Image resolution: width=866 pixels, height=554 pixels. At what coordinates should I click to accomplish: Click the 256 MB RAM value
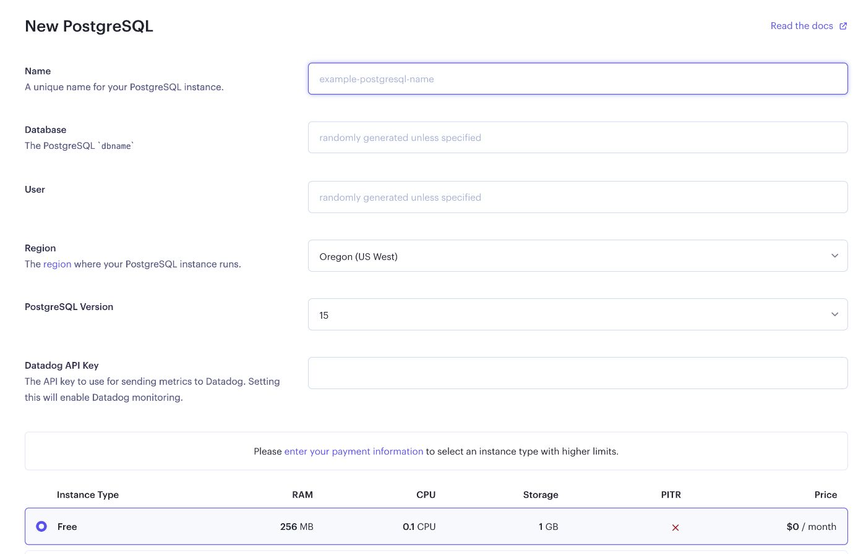click(x=296, y=527)
